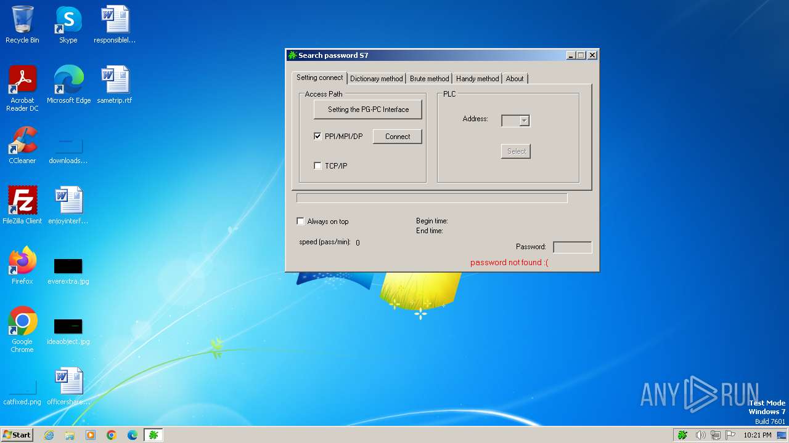The image size is (789, 443).
Task: Click the Password output field
Action: click(573, 247)
